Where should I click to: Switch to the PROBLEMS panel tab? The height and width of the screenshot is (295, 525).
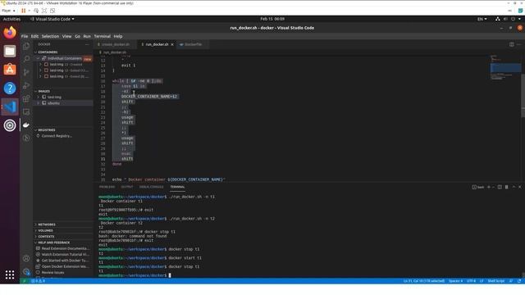107,187
